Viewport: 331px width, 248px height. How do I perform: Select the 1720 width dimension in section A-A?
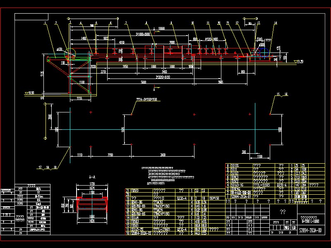click(x=92, y=184)
